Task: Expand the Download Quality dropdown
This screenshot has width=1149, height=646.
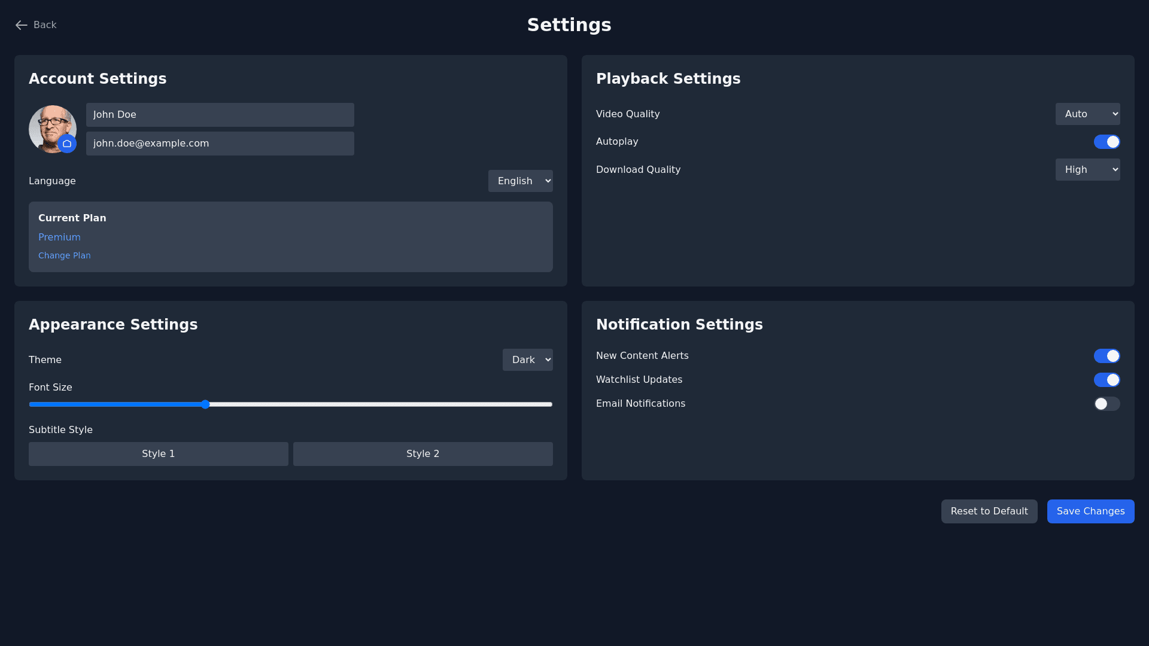Action: [x=1087, y=170]
